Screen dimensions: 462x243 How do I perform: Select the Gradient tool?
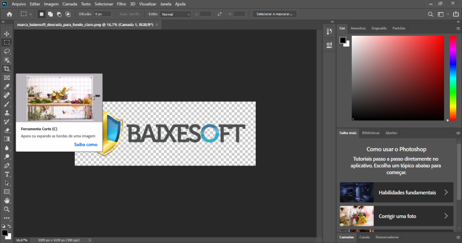tap(6, 139)
